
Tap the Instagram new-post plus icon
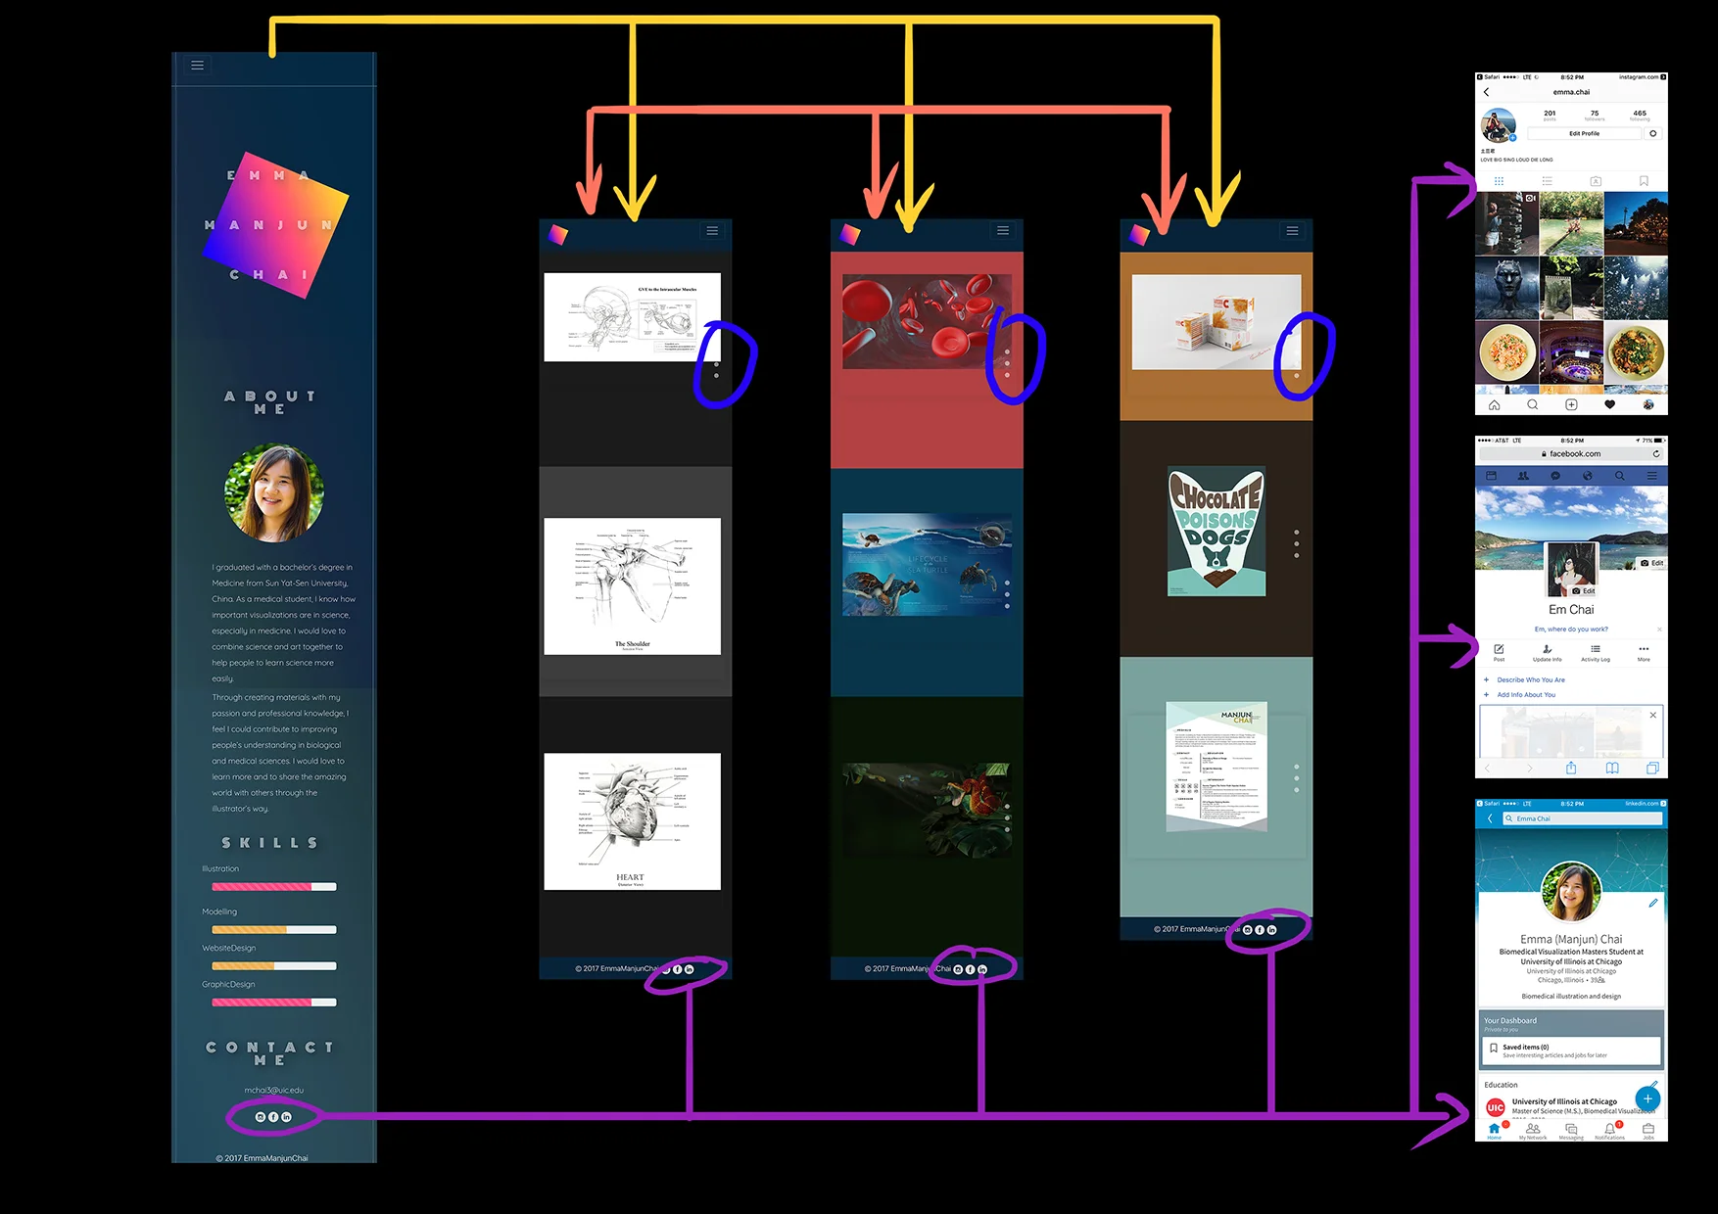point(1572,404)
